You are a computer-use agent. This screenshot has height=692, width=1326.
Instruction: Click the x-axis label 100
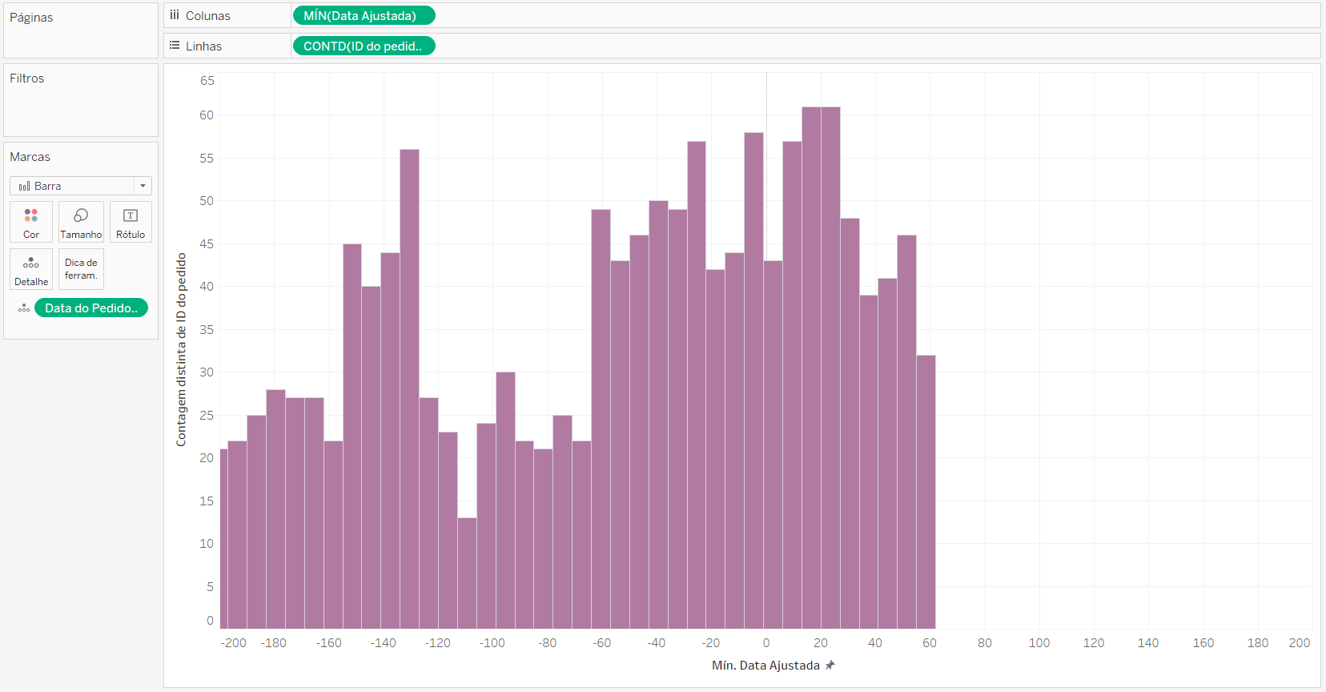[1039, 642]
